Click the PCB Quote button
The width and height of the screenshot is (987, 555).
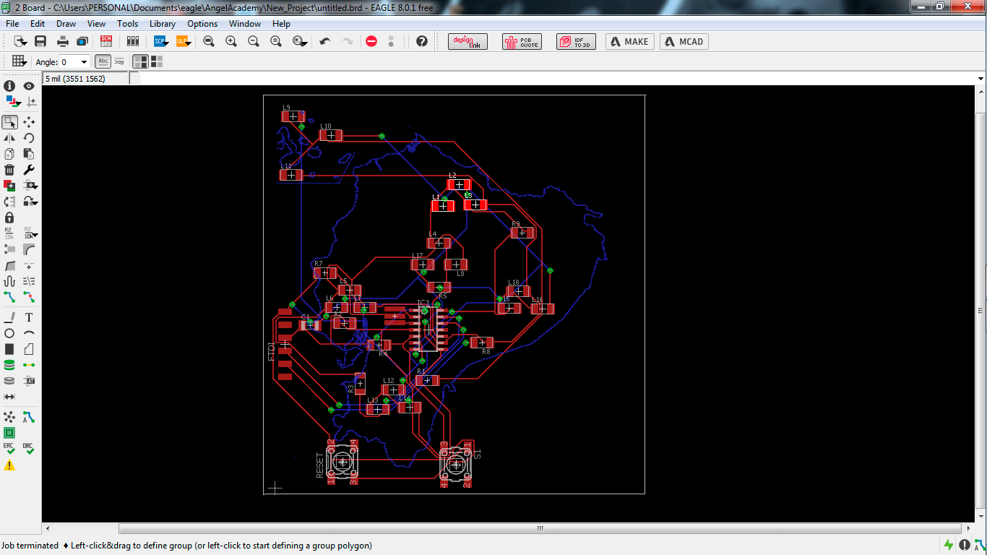click(x=522, y=42)
